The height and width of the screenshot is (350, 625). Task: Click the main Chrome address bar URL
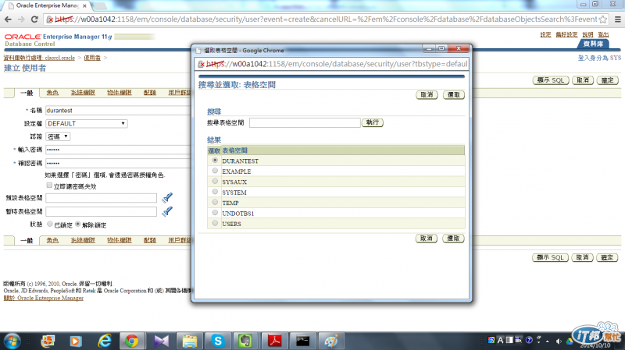coord(326,19)
